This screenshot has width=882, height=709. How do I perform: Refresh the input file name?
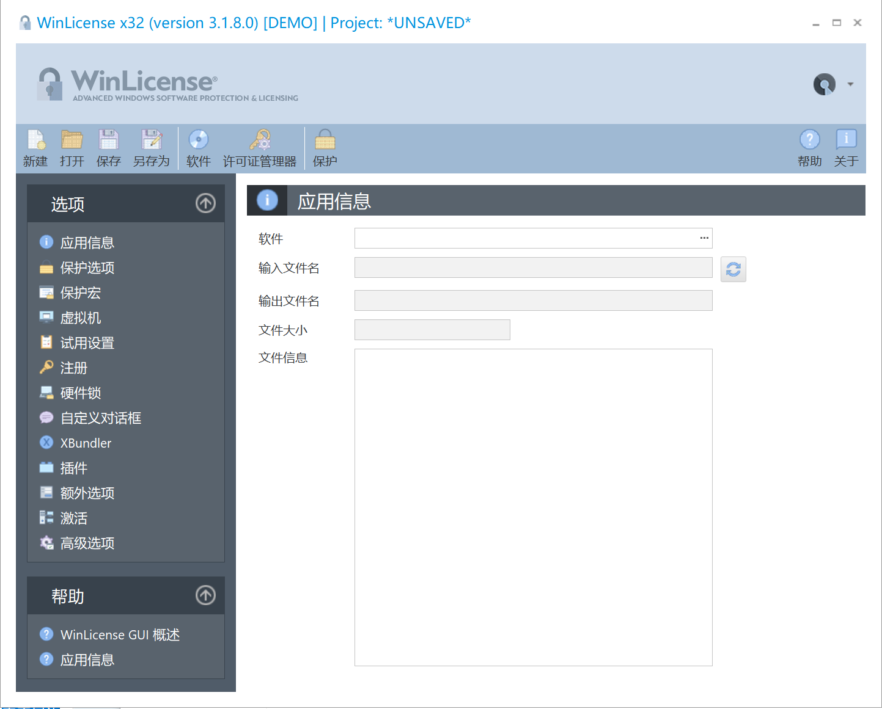pyautogui.click(x=733, y=269)
